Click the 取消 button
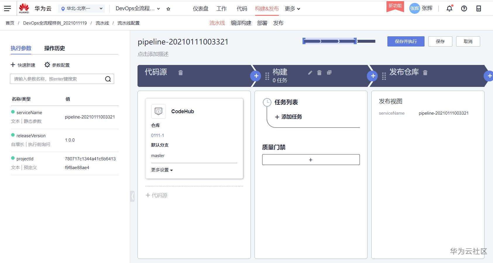 point(468,42)
